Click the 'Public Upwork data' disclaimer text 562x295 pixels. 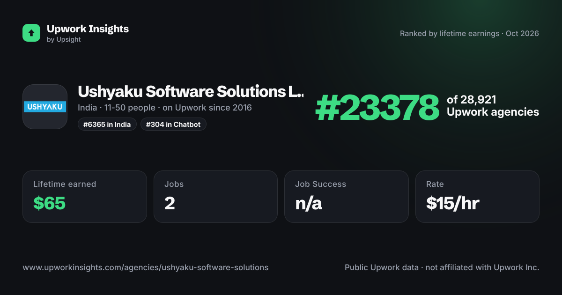pyautogui.click(x=442, y=267)
